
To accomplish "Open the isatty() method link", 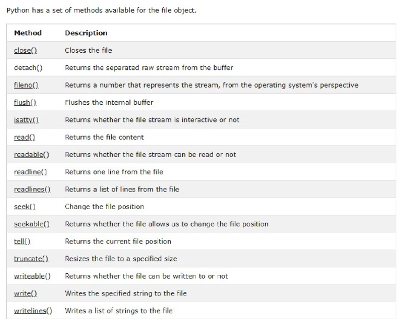I will tap(26, 120).
